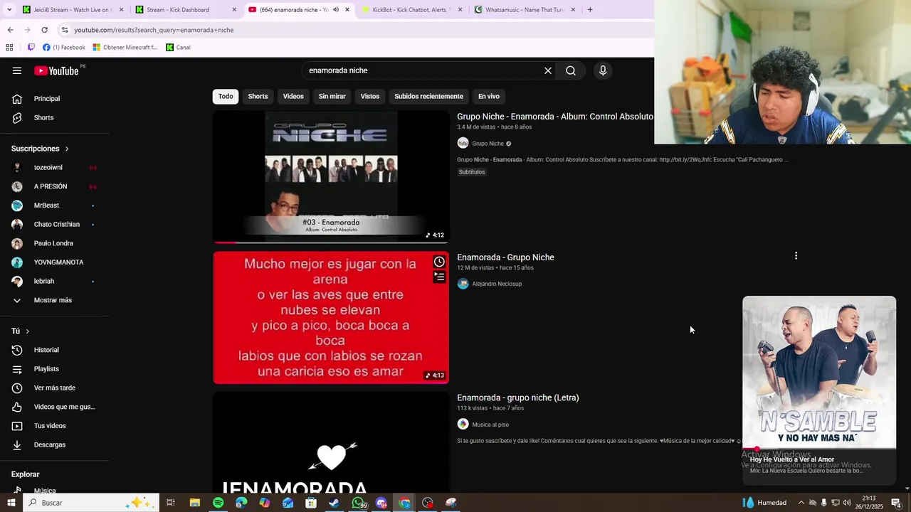Run the search with the magnifier button
Image resolution: width=911 pixels, height=512 pixels.
coord(571,70)
